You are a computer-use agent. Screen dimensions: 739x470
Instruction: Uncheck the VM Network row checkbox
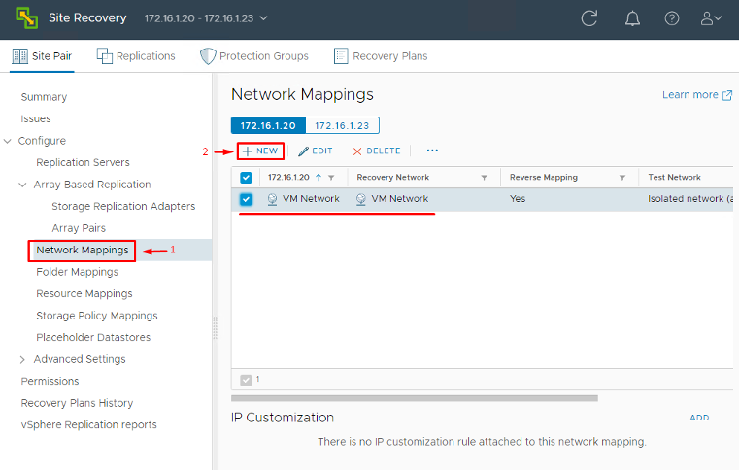point(246,199)
